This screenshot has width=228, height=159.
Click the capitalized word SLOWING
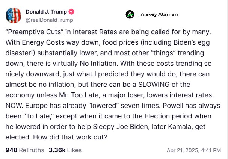click(154, 85)
